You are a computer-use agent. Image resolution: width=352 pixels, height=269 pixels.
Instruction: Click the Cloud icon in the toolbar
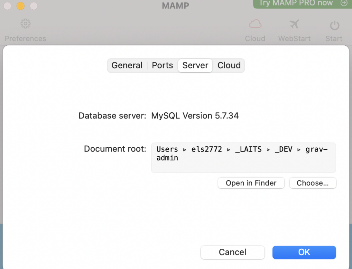255,24
